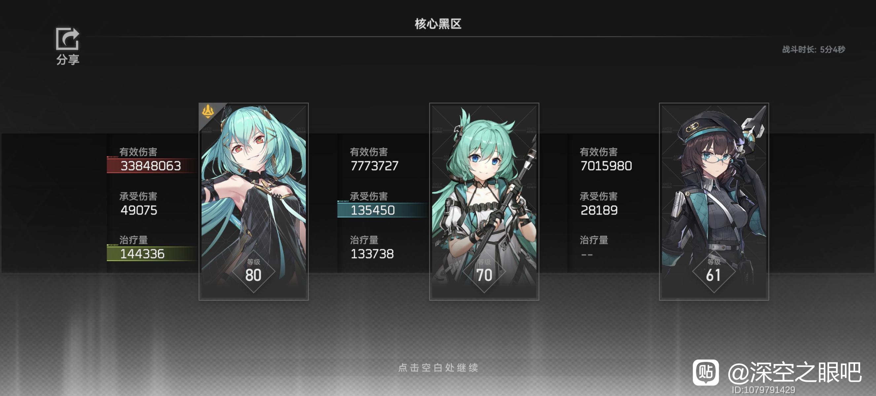Click the teal 135450 damage taken bar
Screen dimensions: 876x396
[383, 210]
